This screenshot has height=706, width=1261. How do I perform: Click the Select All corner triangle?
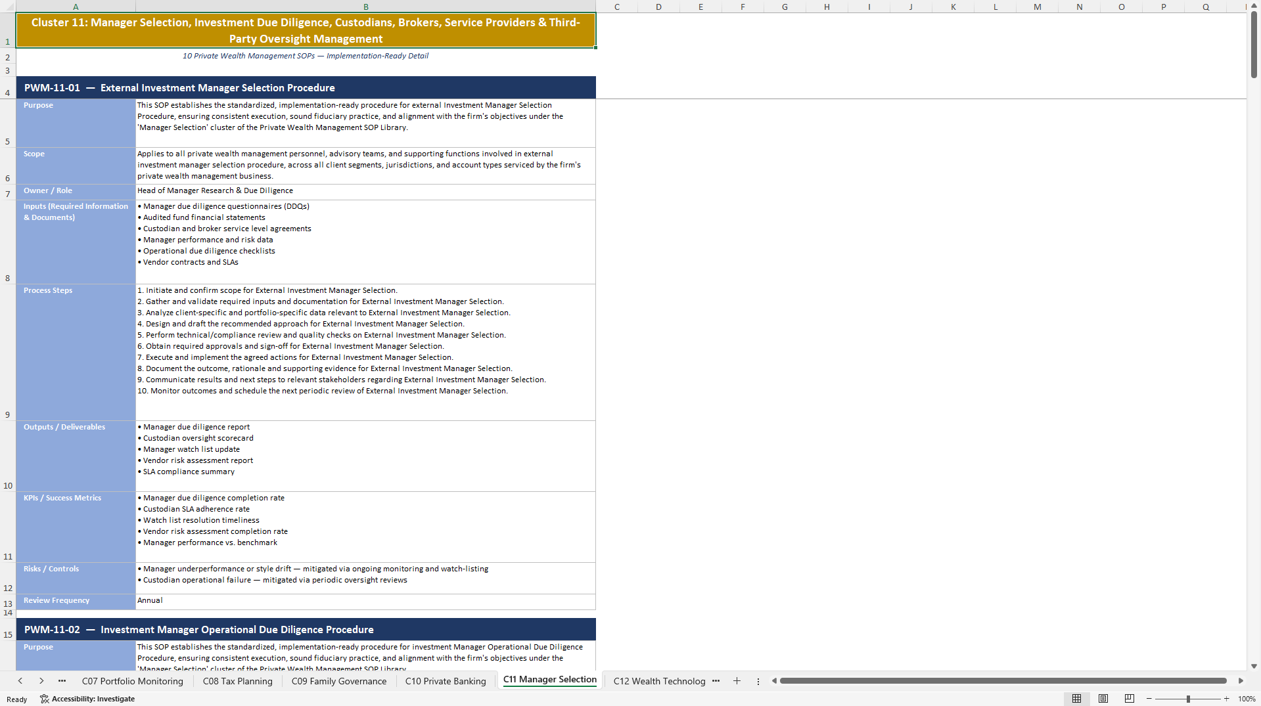pos(8,7)
